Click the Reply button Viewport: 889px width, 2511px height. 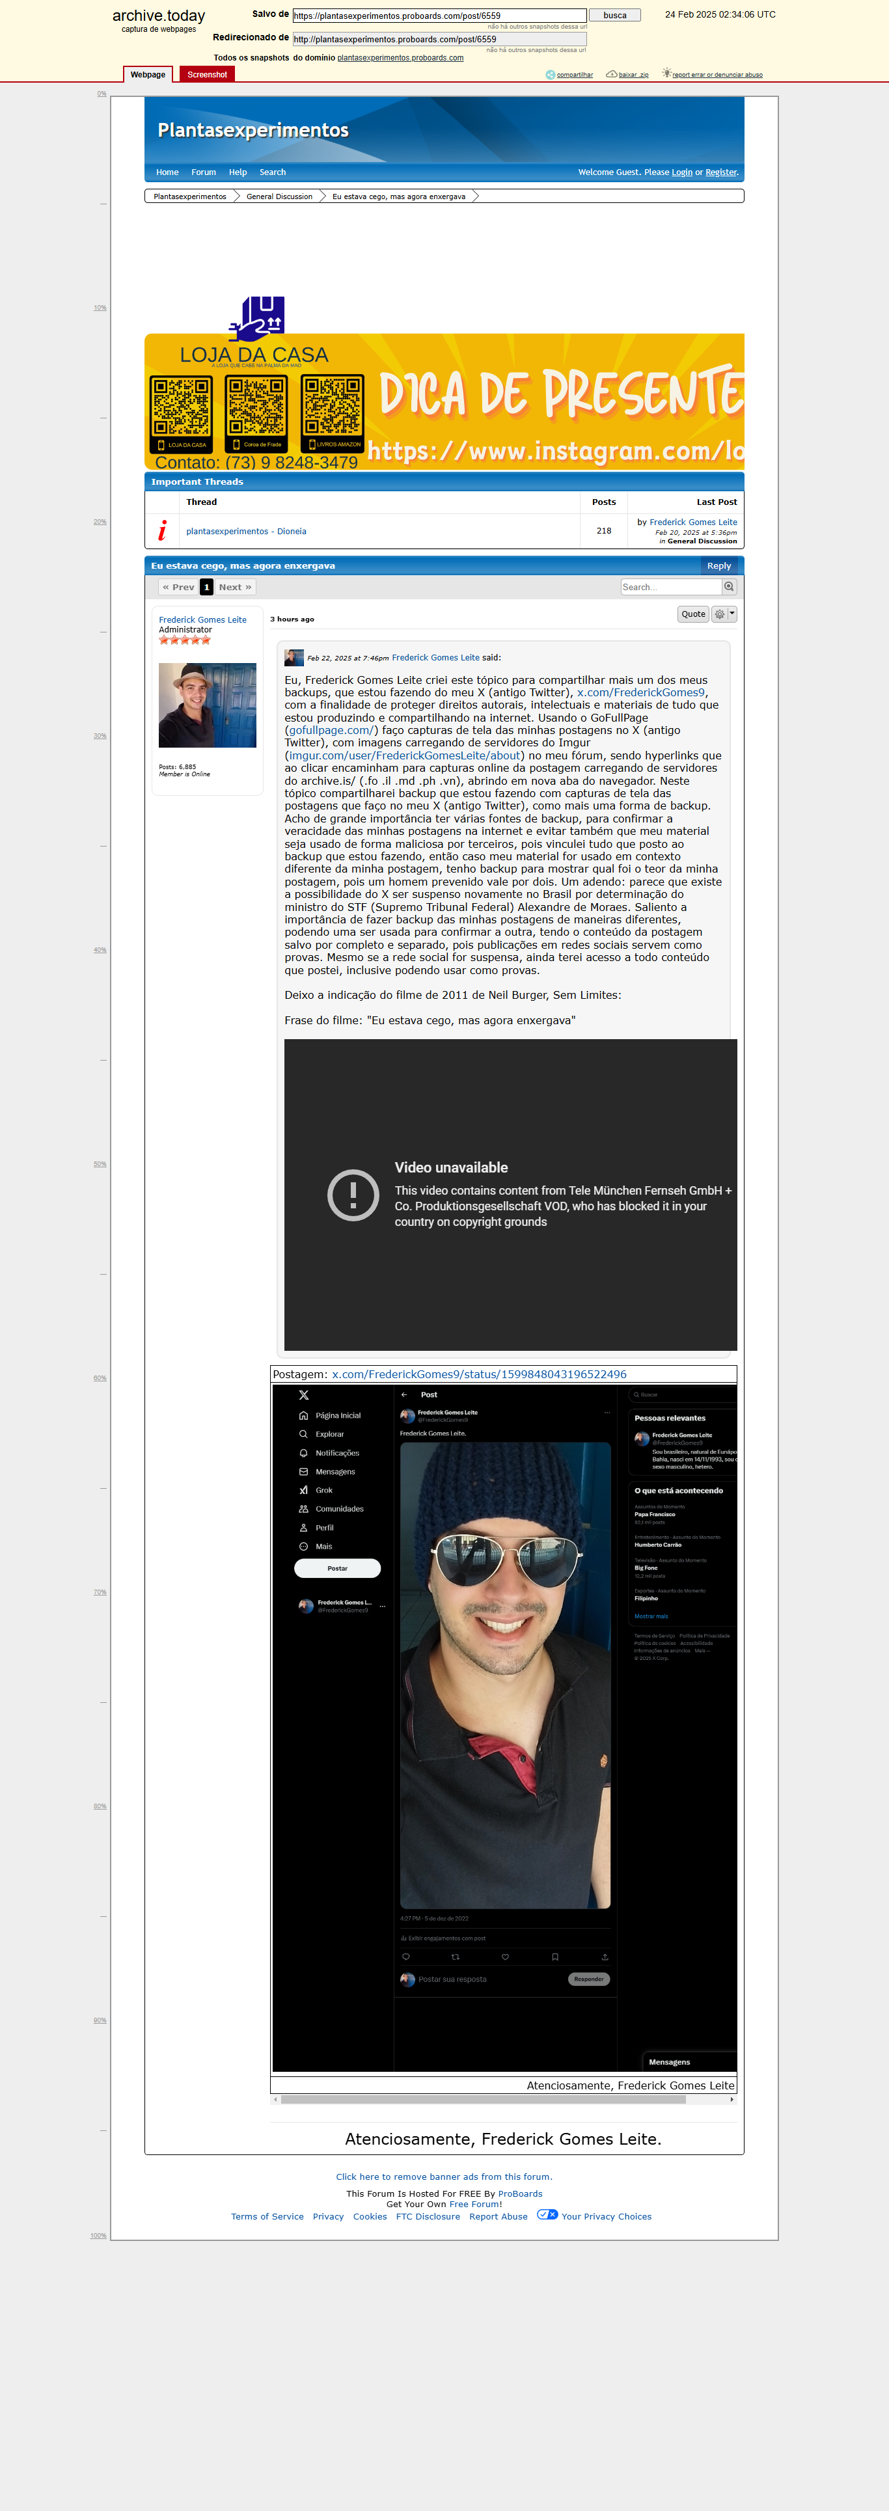(718, 565)
